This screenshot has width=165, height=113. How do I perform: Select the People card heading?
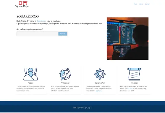tap(30, 83)
